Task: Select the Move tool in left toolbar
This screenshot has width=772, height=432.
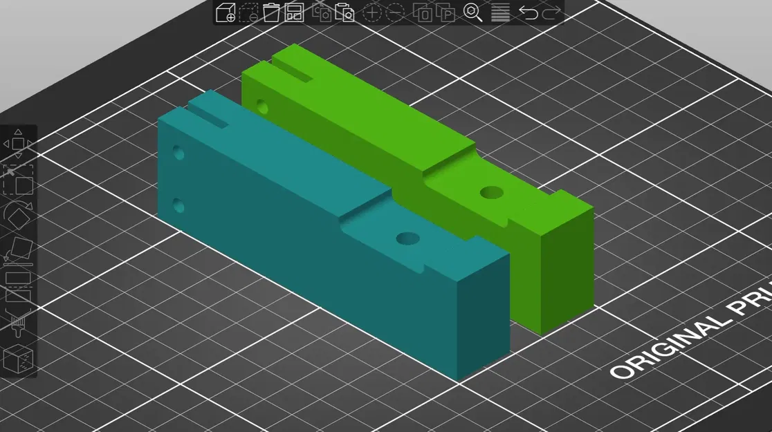Action: click(x=18, y=144)
